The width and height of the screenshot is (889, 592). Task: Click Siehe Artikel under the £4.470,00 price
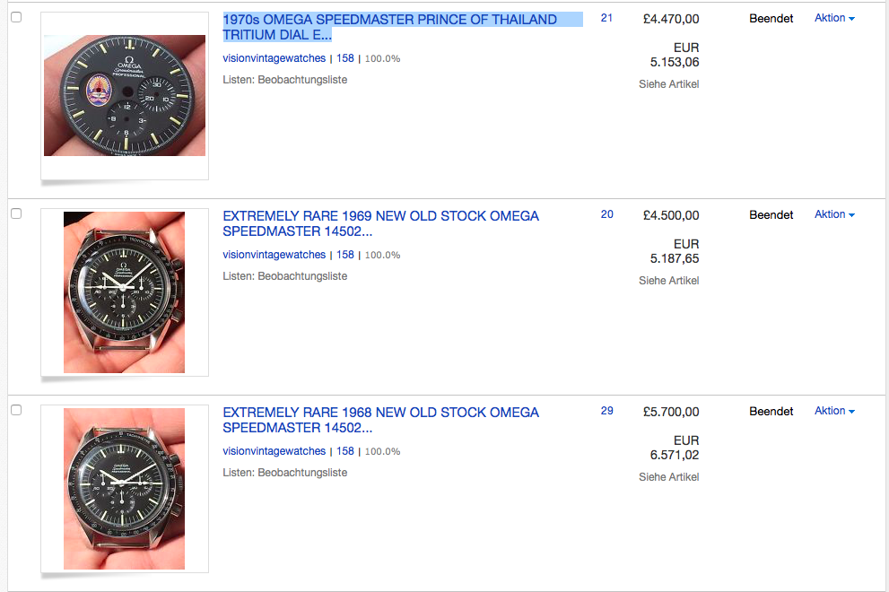(x=668, y=84)
